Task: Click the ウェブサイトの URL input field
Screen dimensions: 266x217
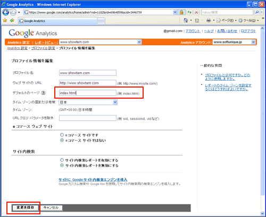Action: click(x=88, y=83)
